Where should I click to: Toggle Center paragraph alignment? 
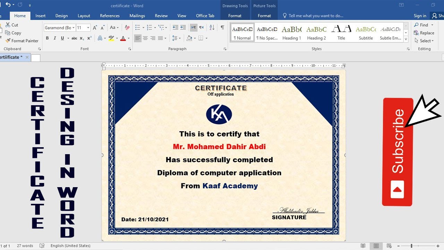(145, 38)
